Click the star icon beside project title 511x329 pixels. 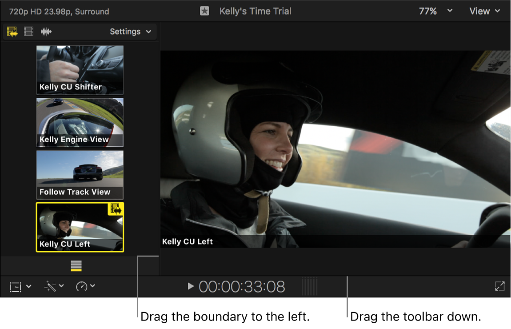pyautogui.click(x=204, y=11)
